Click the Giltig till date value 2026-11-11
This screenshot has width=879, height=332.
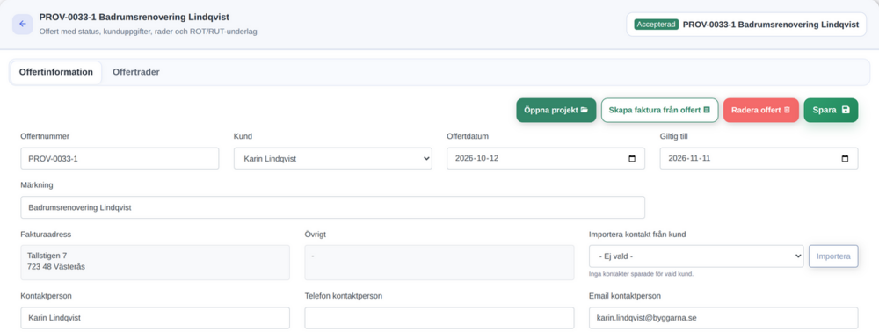(689, 158)
